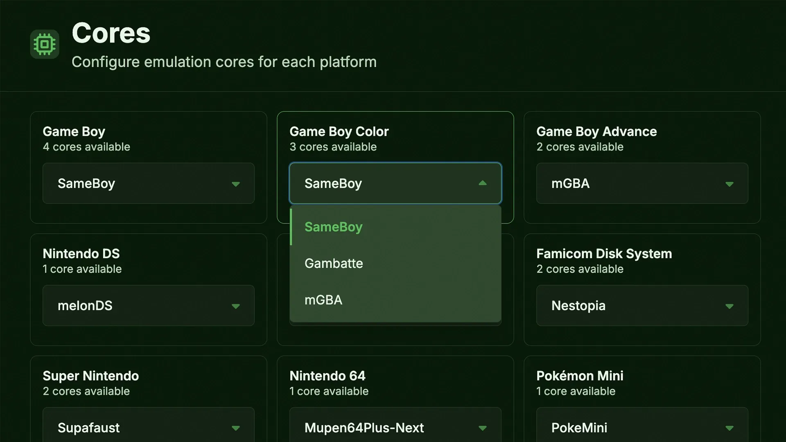The image size is (786, 442).
Task: Open the Nestopia core dropdown
Action: coord(642,305)
